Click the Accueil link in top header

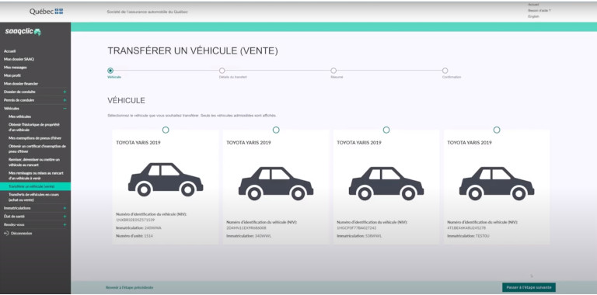[x=533, y=5]
